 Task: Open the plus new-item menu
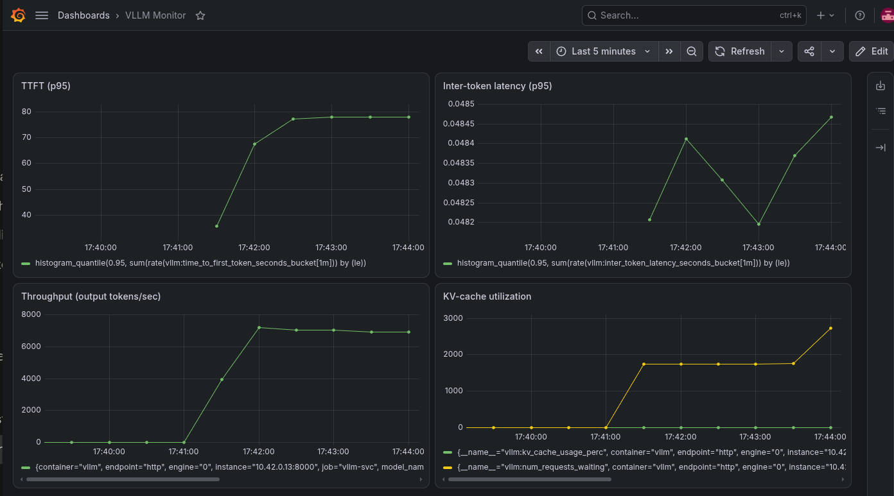point(825,15)
